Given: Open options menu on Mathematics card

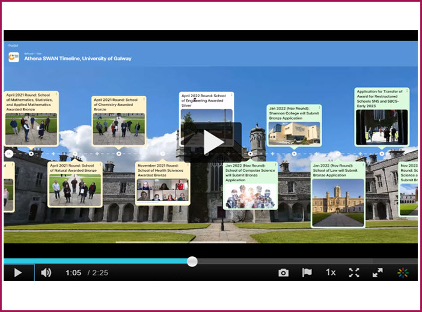Looking at the screenshot, I should coord(57,94).
